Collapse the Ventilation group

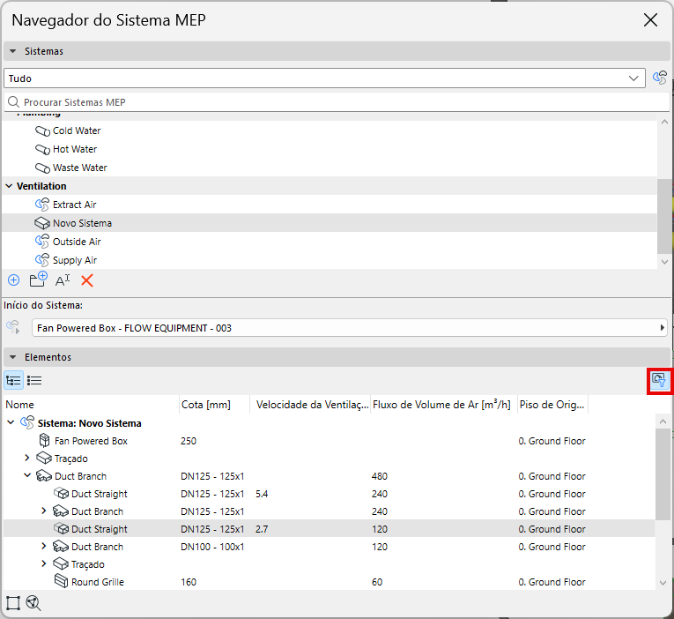tap(9, 186)
